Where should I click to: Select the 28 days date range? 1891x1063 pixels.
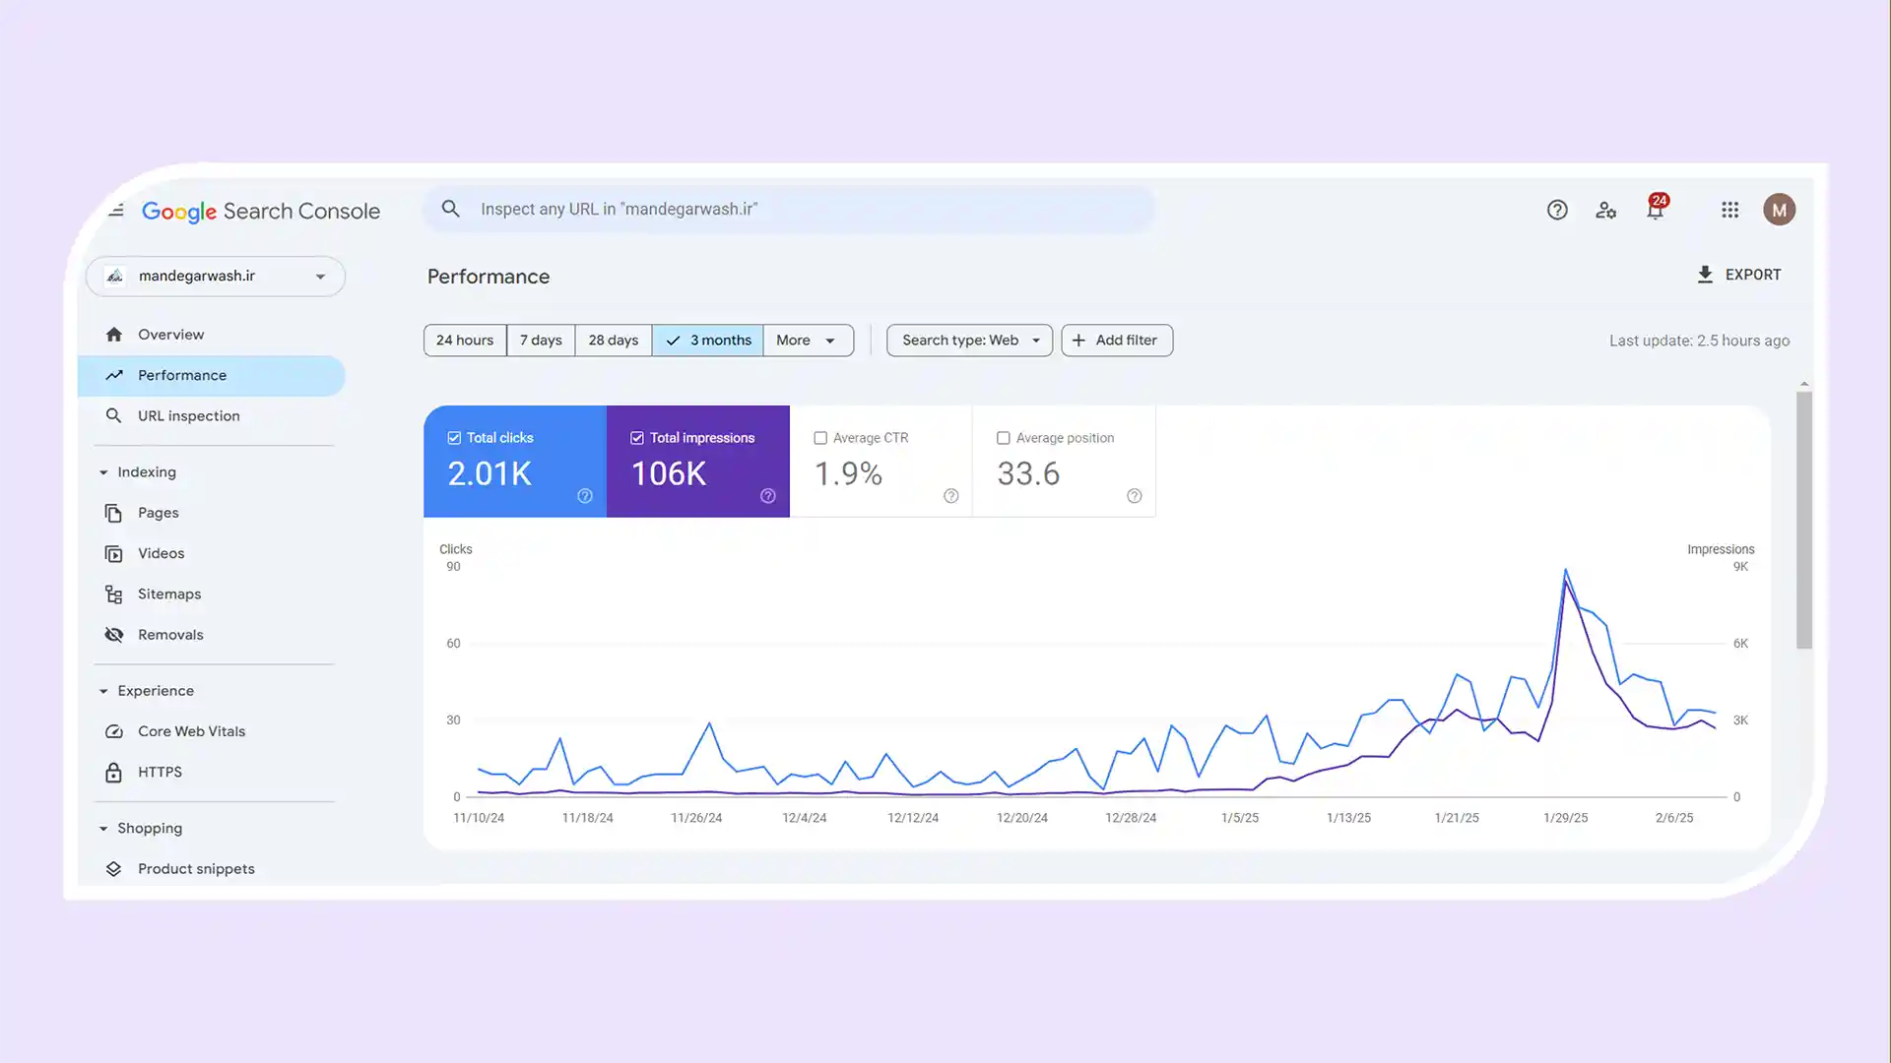point(613,341)
